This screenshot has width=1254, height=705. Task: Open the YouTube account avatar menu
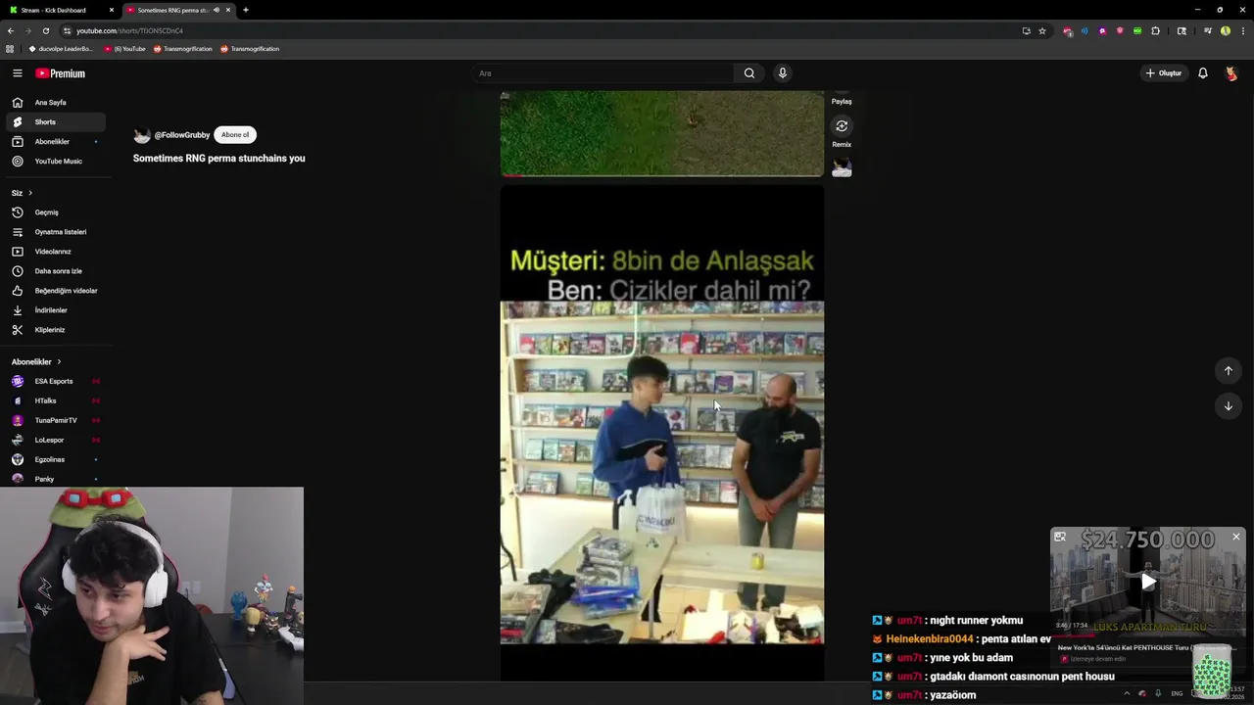click(x=1231, y=73)
